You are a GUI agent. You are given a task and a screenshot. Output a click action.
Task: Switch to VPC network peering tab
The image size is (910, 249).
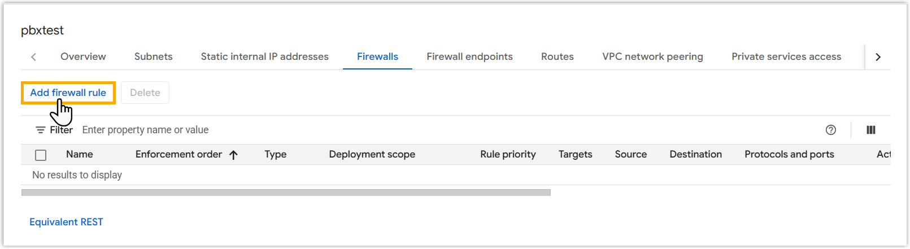(x=652, y=56)
